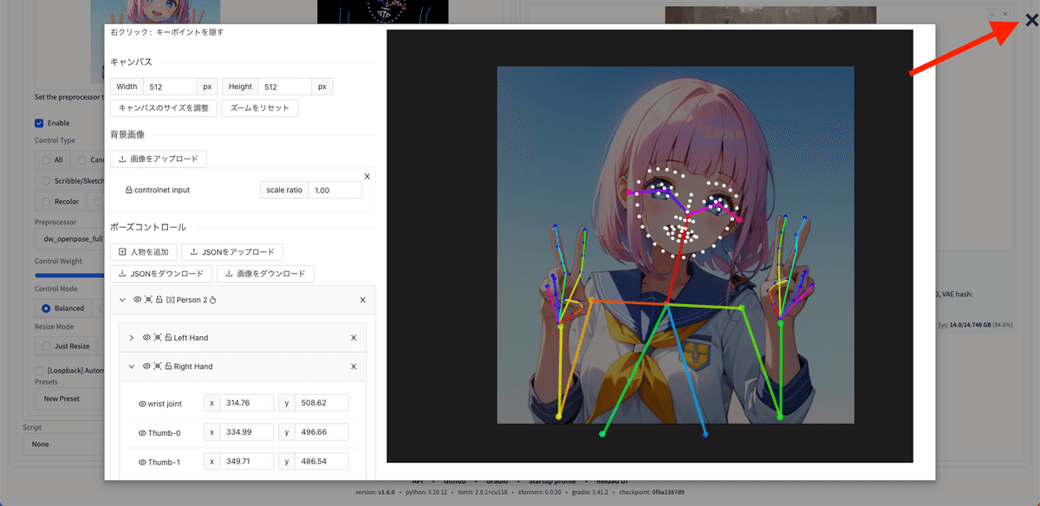Expand the Left Hand section

pyautogui.click(x=132, y=338)
